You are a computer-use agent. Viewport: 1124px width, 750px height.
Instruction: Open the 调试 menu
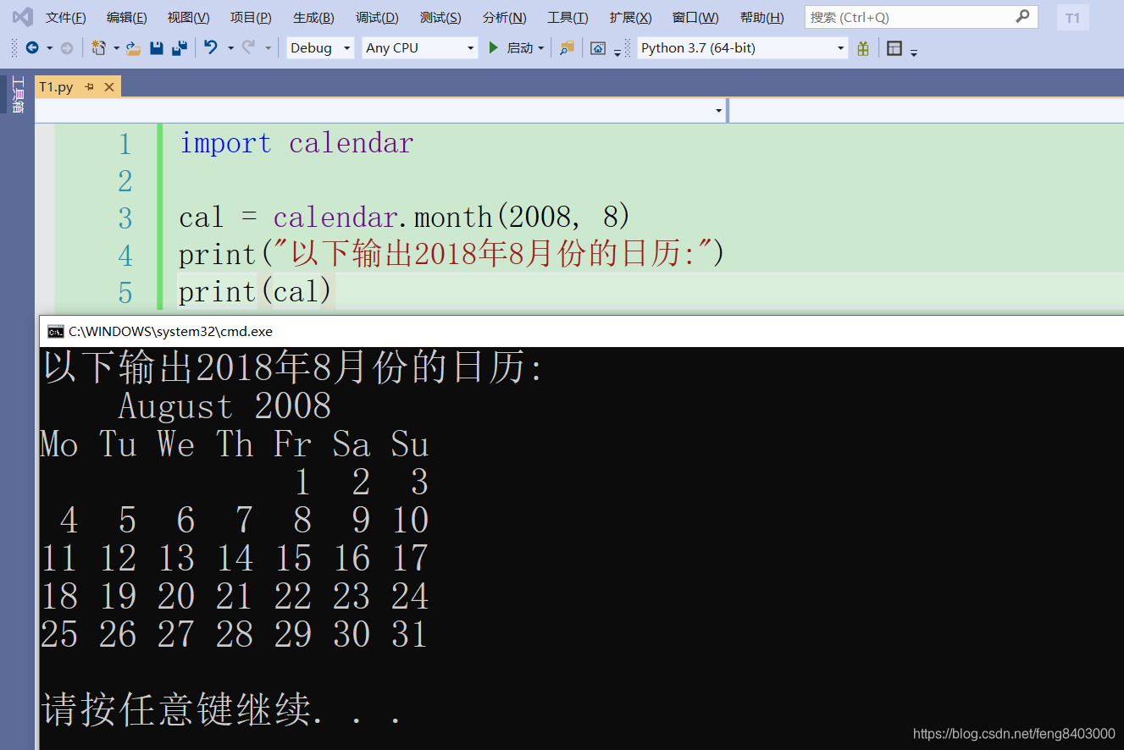[x=376, y=17]
